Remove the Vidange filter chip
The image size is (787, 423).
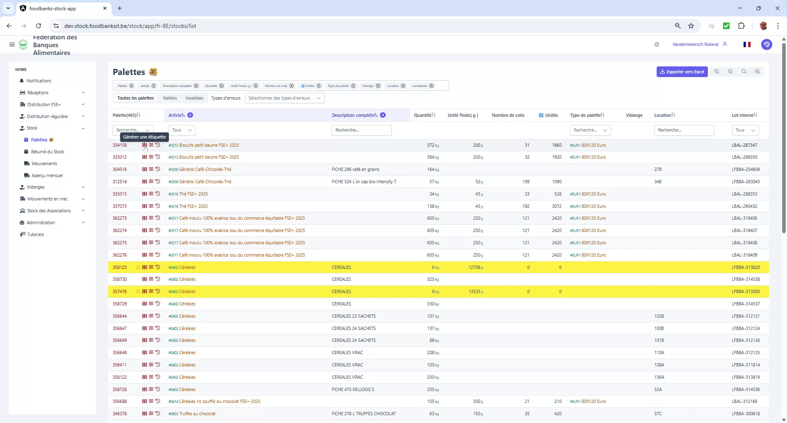[378, 86]
